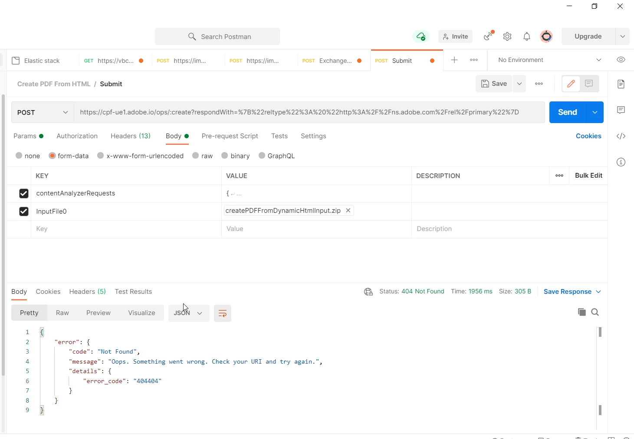
Task: Open the request more actions ellipsis
Action: (539, 84)
